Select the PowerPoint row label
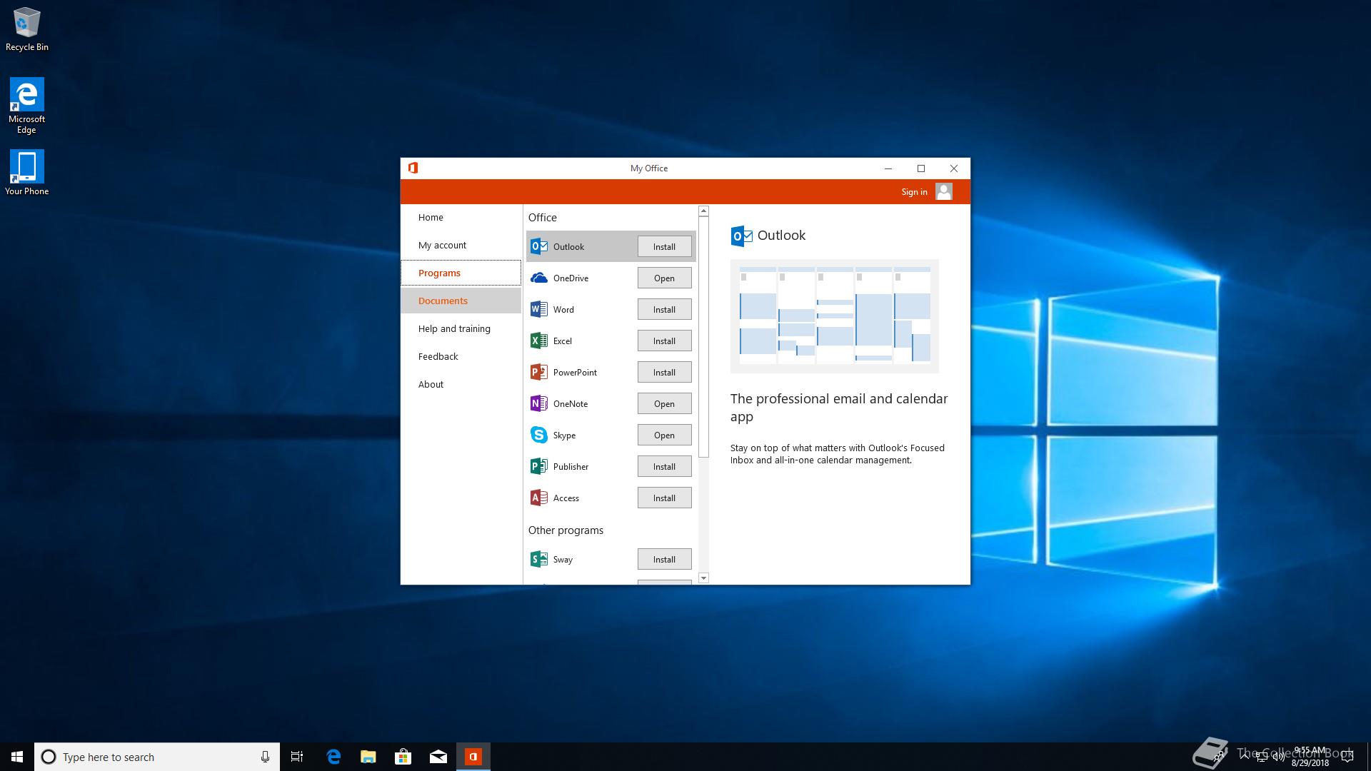This screenshot has width=1371, height=771. pos(575,372)
